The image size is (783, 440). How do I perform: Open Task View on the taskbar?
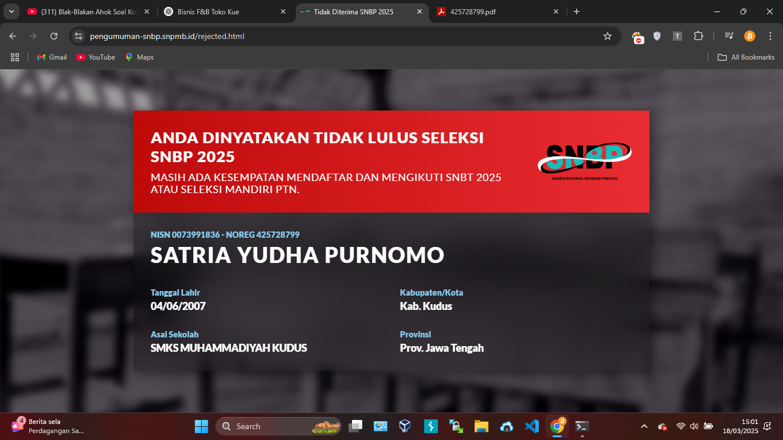(356, 426)
